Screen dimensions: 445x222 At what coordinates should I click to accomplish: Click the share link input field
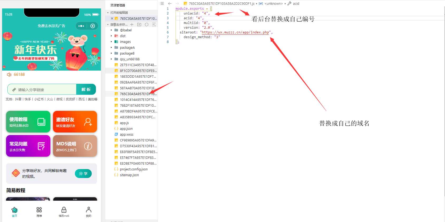[x=45, y=90]
